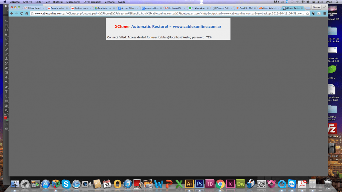Image resolution: width=342 pixels, height=192 pixels.
Task: Open System Preferences from the dock
Action: click(261, 184)
